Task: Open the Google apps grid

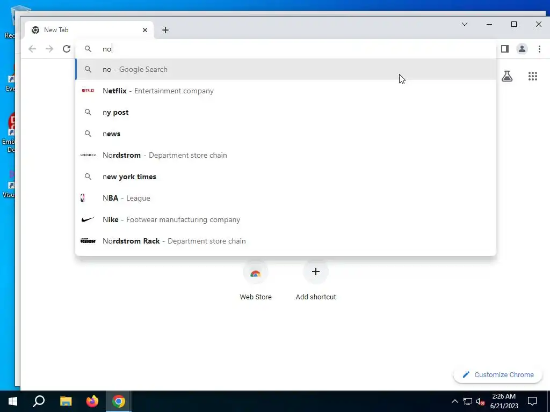Action: (532, 76)
